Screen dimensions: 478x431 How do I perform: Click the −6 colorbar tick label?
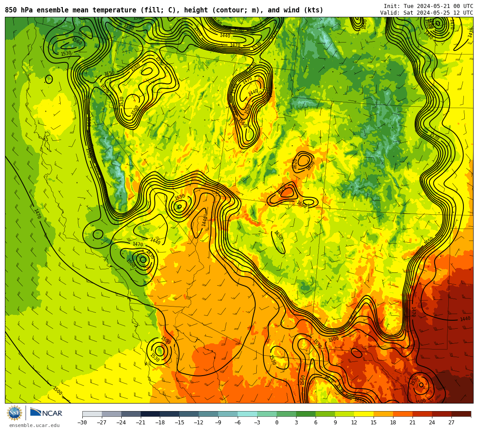click(x=238, y=423)
